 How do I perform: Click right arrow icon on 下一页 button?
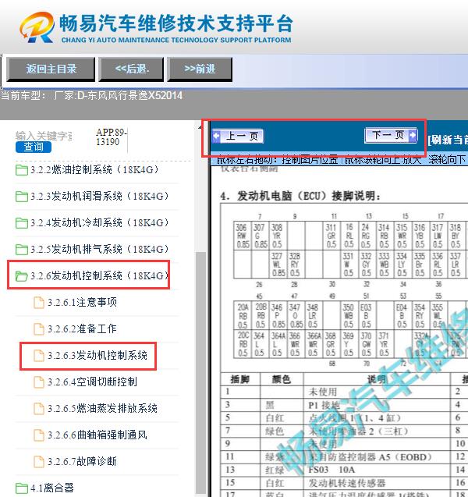413,135
